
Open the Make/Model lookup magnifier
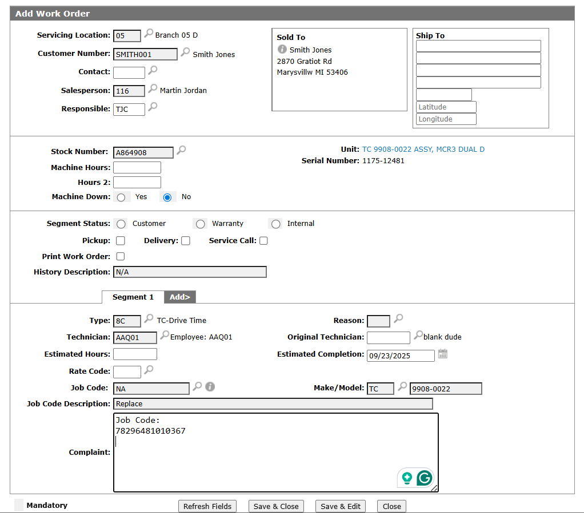pyautogui.click(x=402, y=387)
